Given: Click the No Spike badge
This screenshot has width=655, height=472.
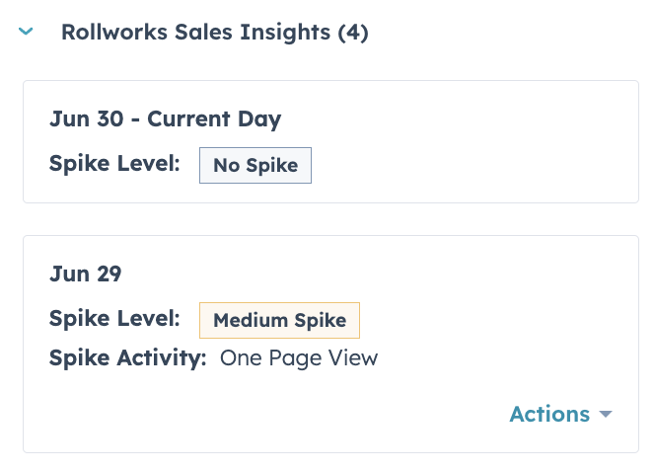Looking at the screenshot, I should pyautogui.click(x=255, y=165).
